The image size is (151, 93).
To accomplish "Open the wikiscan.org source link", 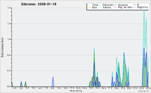I will tap(75, 91).
